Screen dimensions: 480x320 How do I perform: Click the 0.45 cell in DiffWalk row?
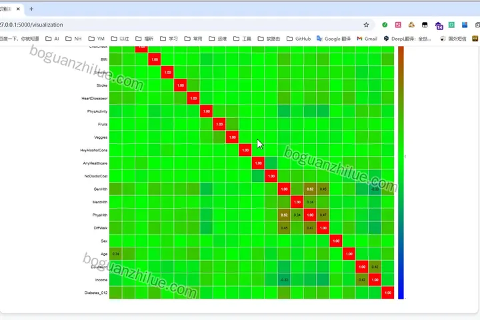tap(284, 228)
